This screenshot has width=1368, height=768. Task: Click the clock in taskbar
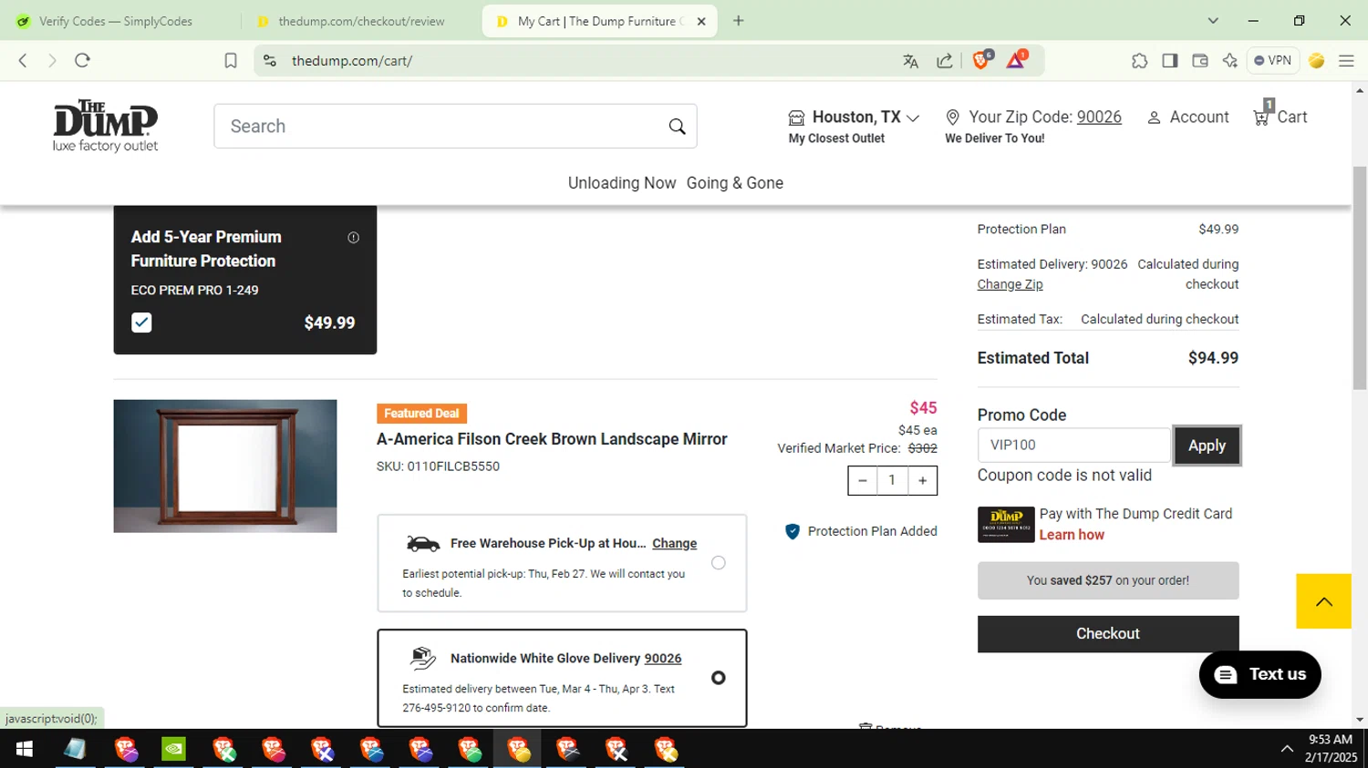pyautogui.click(x=1331, y=748)
